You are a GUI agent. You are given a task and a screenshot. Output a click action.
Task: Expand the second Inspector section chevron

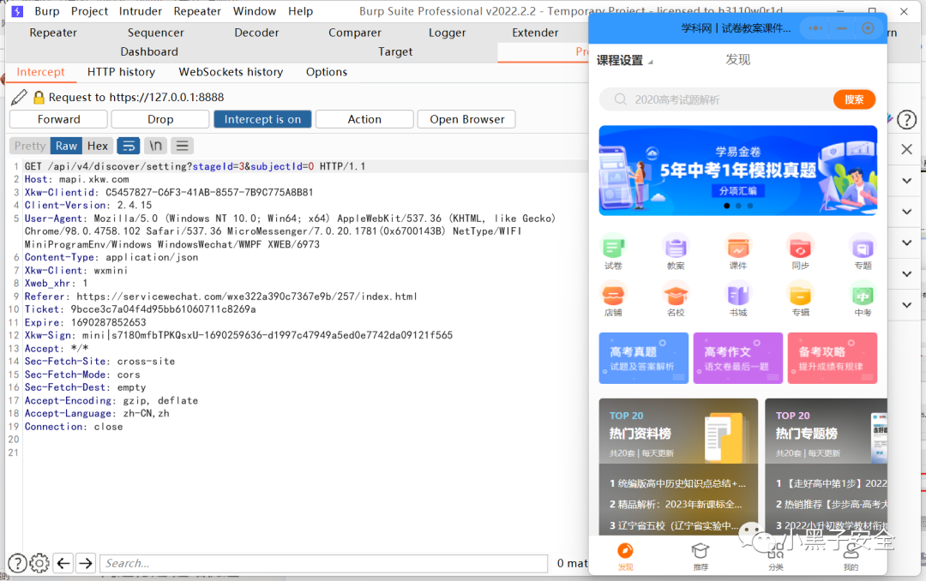tap(906, 212)
